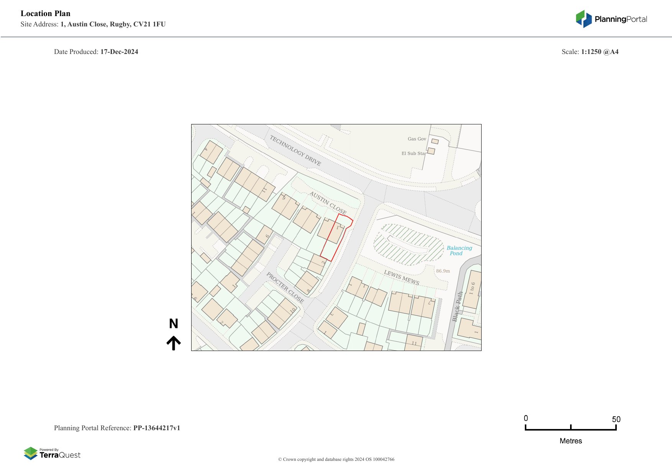
Task: Click the Scale 1:1250 @A4 text
Action: 590,52
